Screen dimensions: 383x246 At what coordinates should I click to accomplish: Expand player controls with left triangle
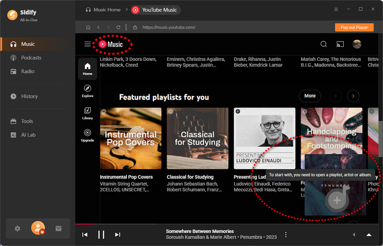[x=354, y=235]
